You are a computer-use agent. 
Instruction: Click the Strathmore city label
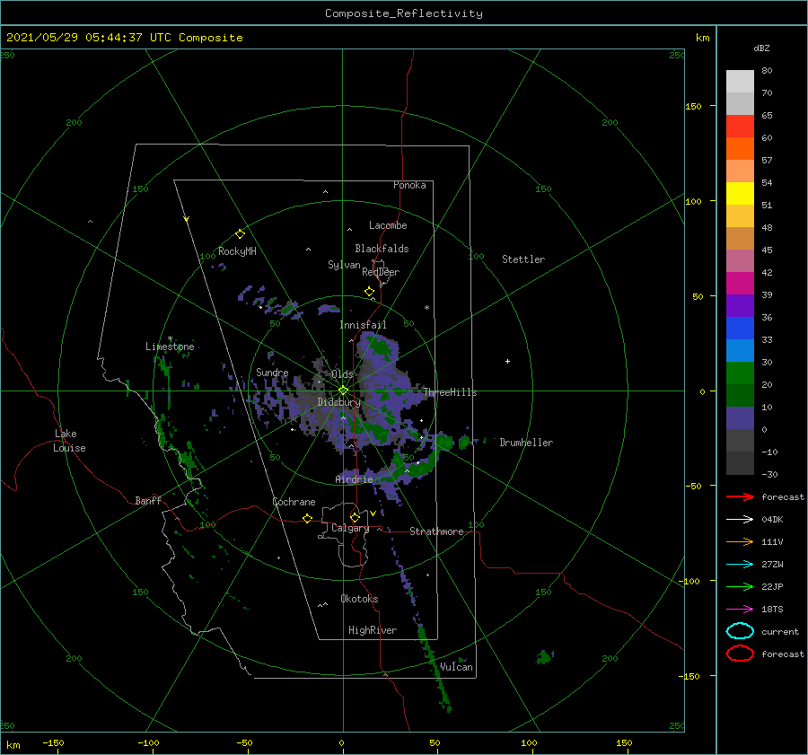point(436,531)
